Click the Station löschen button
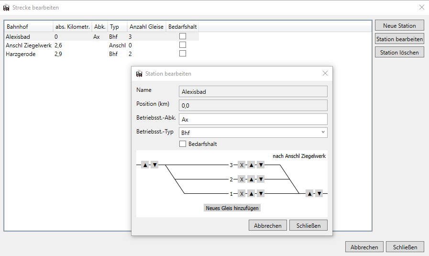The image size is (429, 256). pos(399,52)
